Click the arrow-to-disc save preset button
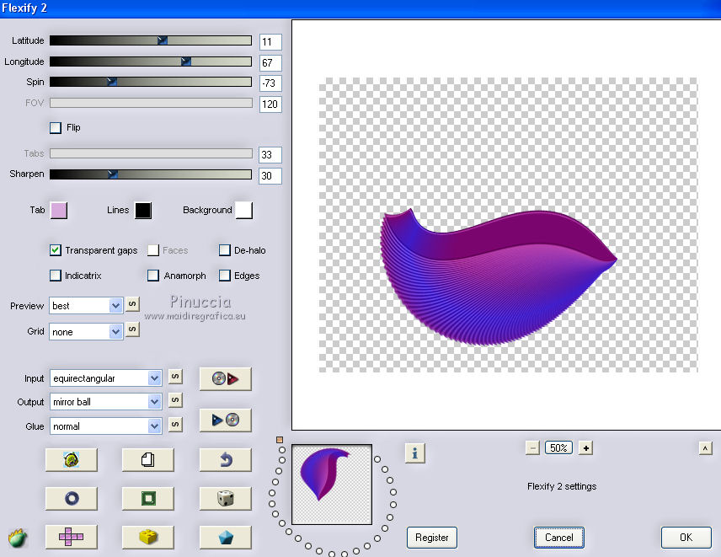The image size is (721, 557). pos(226,420)
